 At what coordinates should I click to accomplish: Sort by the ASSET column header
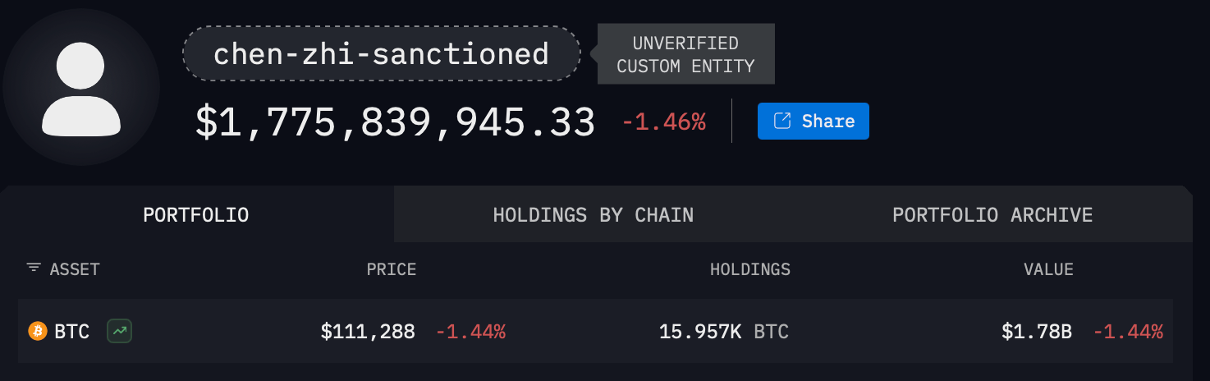pos(75,269)
